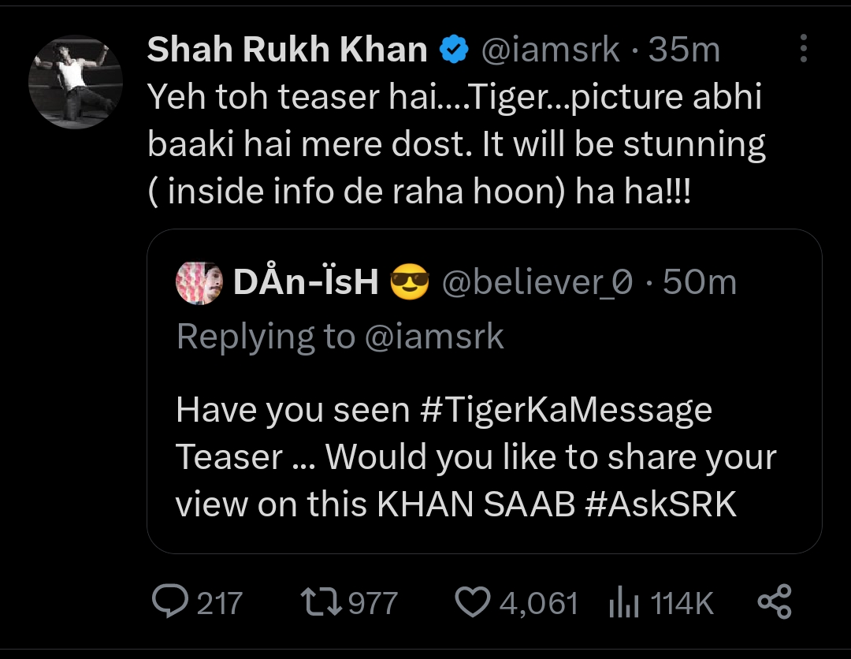This screenshot has width=851, height=659.
Task: Open DÅn-ÏsH's small avatar
Action: coord(197,283)
